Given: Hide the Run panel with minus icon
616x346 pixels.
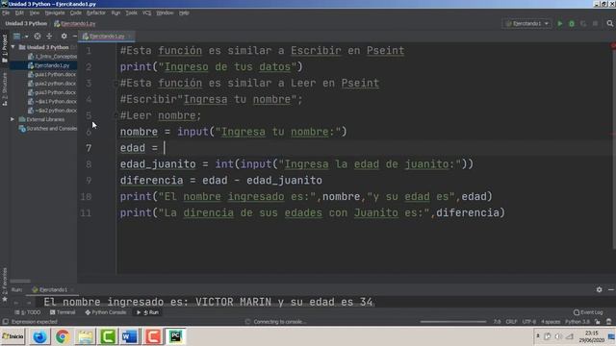Looking at the screenshot, I should coord(611,289).
